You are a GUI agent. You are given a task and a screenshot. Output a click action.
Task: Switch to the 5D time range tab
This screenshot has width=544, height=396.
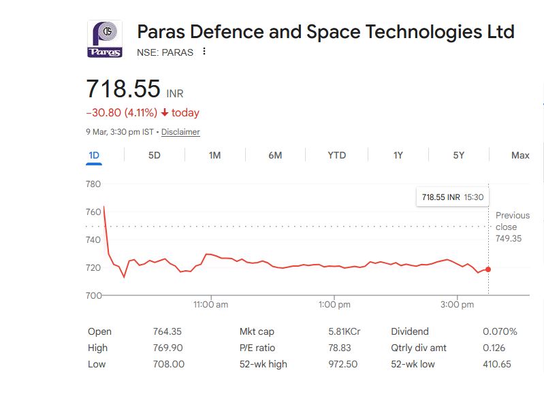point(155,155)
